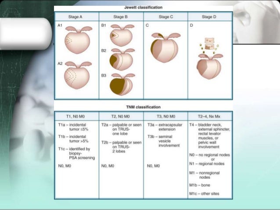Click 'T1a – incidental tumor ≤5%' entry

click(x=73, y=127)
